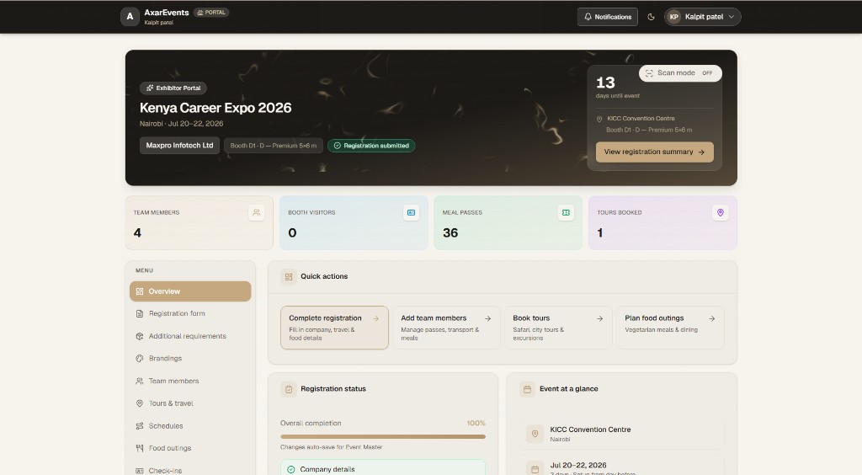This screenshot has width=862, height=475.
Task: Open the Team Members stat card
Action: coord(199,222)
